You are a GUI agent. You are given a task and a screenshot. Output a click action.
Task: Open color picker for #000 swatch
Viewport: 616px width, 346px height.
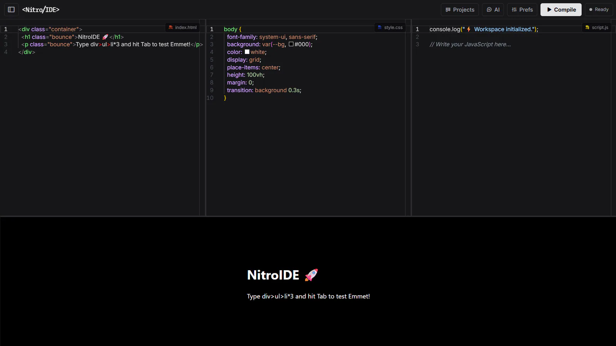pos(291,44)
